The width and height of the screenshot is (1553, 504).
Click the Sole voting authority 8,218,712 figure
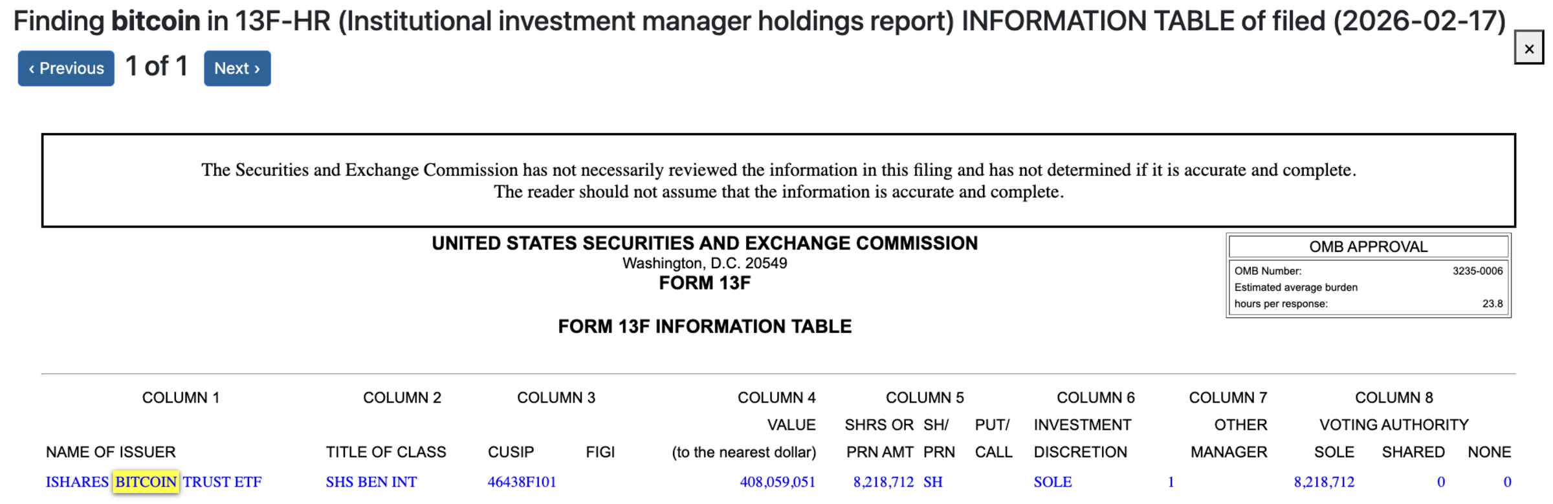[1324, 482]
